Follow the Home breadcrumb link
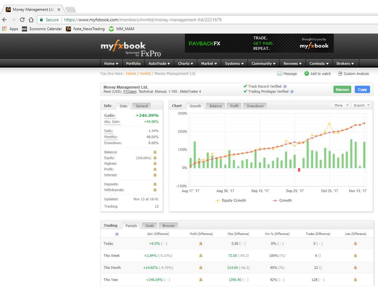378x287 pixels. [x=131, y=74]
